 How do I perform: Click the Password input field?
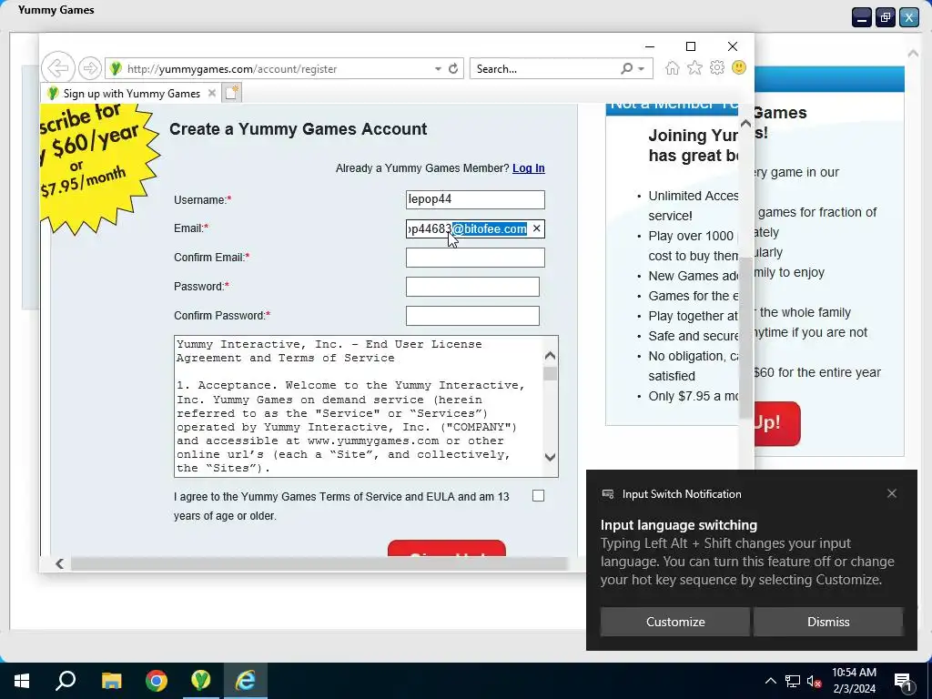coord(472,287)
